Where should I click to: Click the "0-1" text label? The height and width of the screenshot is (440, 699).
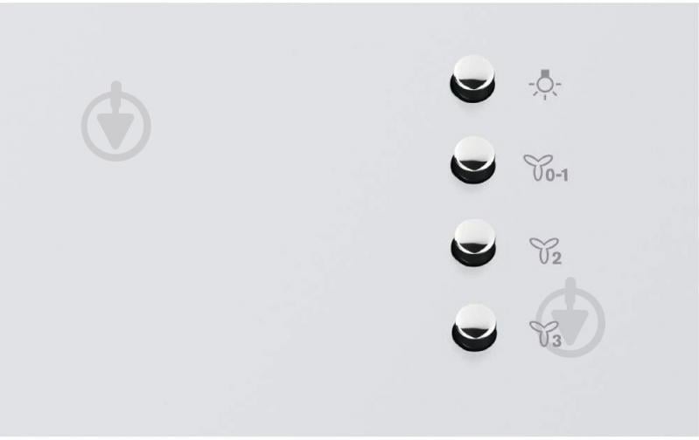point(557,175)
